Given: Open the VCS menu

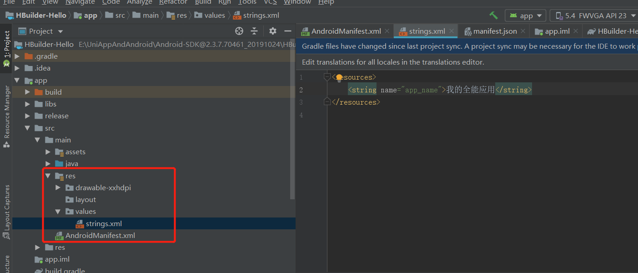Looking at the screenshot, I should (270, 2).
